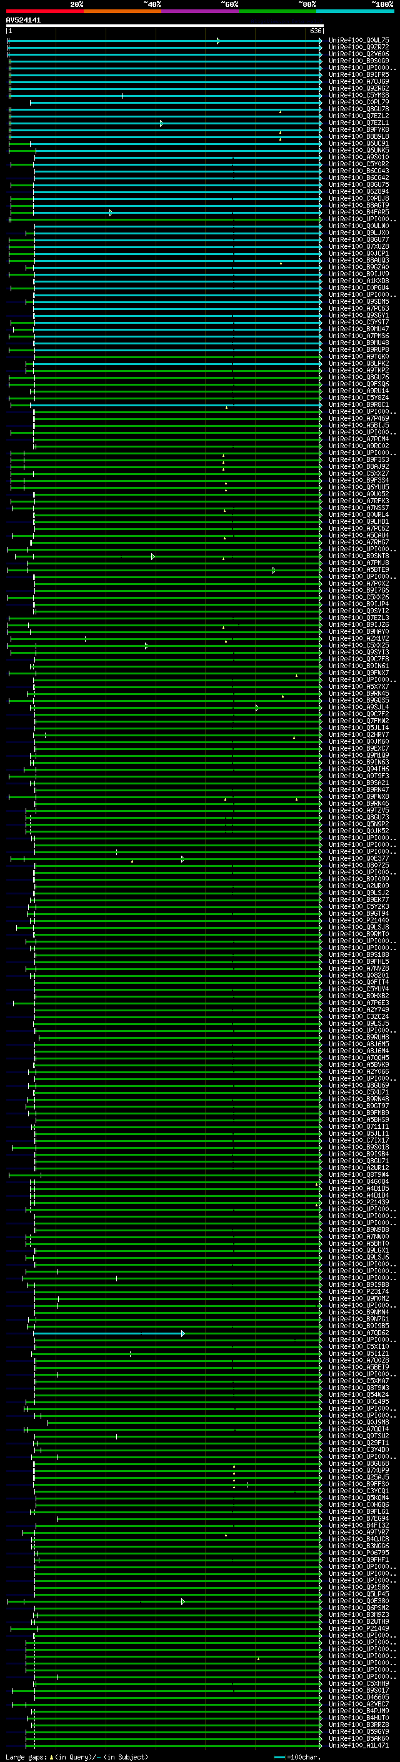The width and height of the screenshot is (400, 1762).
Task: Click label UniRef100_Q7XUZ8
Action: (359, 246)
